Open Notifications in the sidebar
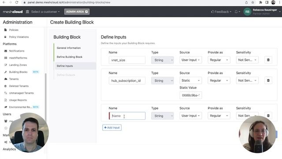The image size is (282, 159). (17, 51)
